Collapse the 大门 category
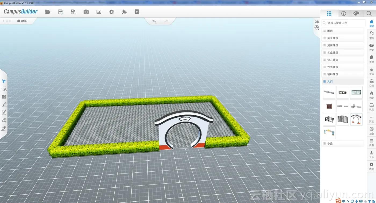This screenshot has height=203, width=376. click(343, 81)
